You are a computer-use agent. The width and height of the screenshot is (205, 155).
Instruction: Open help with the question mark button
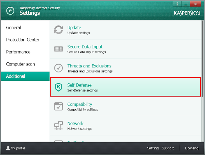click(x=177, y=4)
